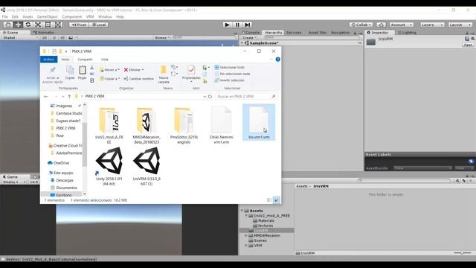Start Play mode in Unity
476x268 pixels.
[x=227, y=25]
